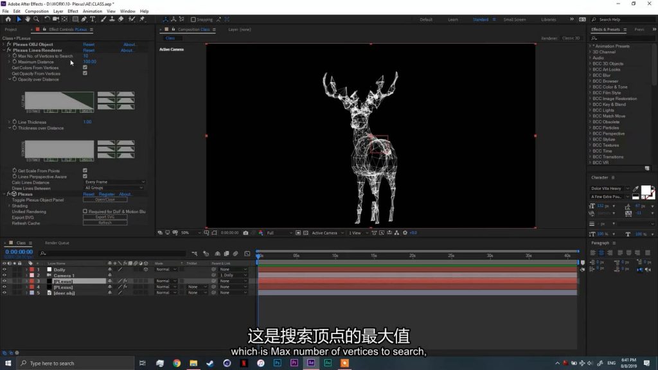Hide the Dolly layer with eye icon

pos(4,270)
